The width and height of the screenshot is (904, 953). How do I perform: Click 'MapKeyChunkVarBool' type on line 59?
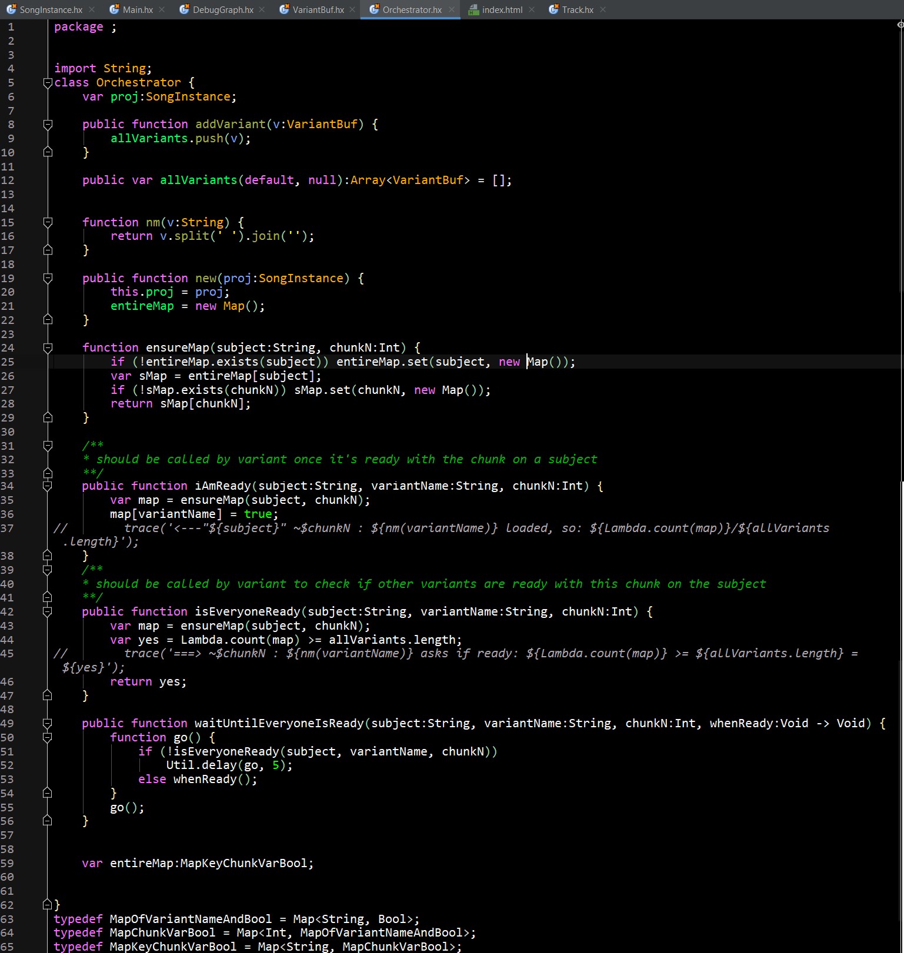(243, 864)
